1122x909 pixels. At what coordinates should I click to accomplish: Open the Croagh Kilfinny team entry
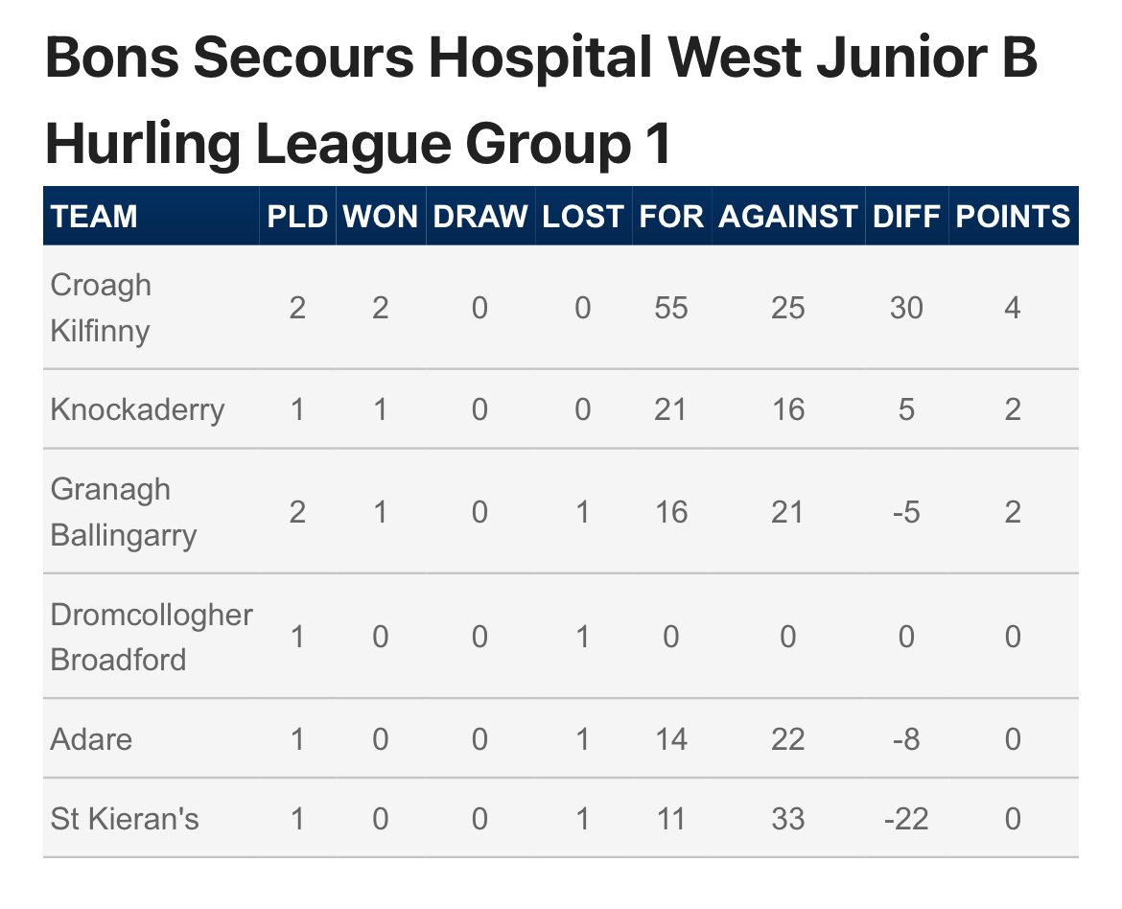tap(101, 308)
